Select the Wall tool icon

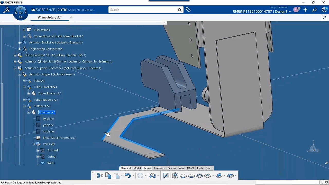point(183,176)
